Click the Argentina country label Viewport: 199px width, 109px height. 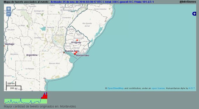32,55
